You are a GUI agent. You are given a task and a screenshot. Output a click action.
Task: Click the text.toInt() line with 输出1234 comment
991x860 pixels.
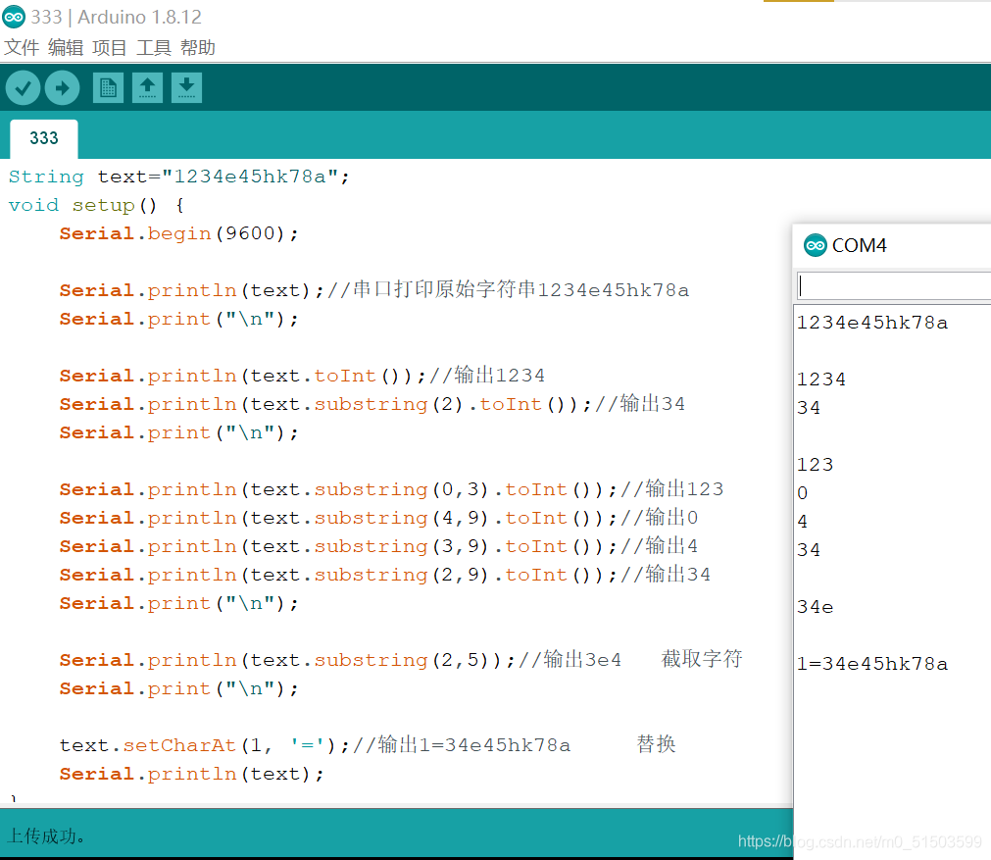tap(302, 376)
